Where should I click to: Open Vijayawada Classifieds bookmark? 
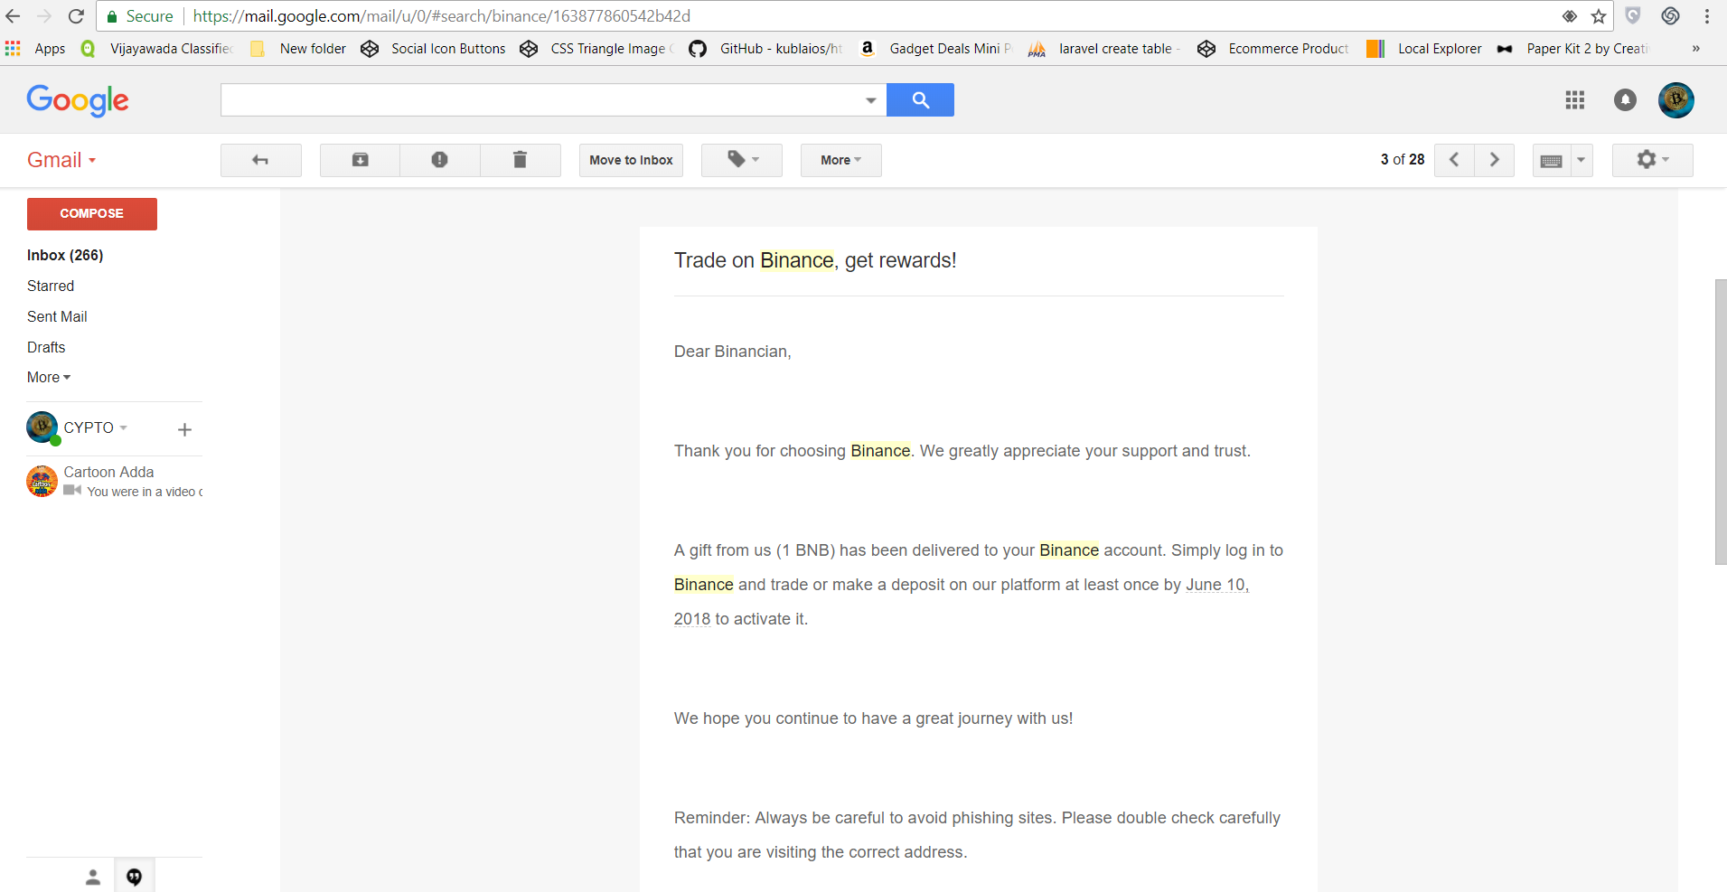[x=157, y=49]
